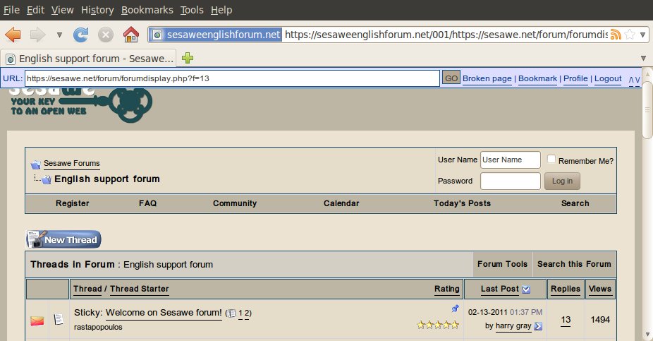
Task: Open the history dropdown next to navigation arrows
Action: point(59,35)
